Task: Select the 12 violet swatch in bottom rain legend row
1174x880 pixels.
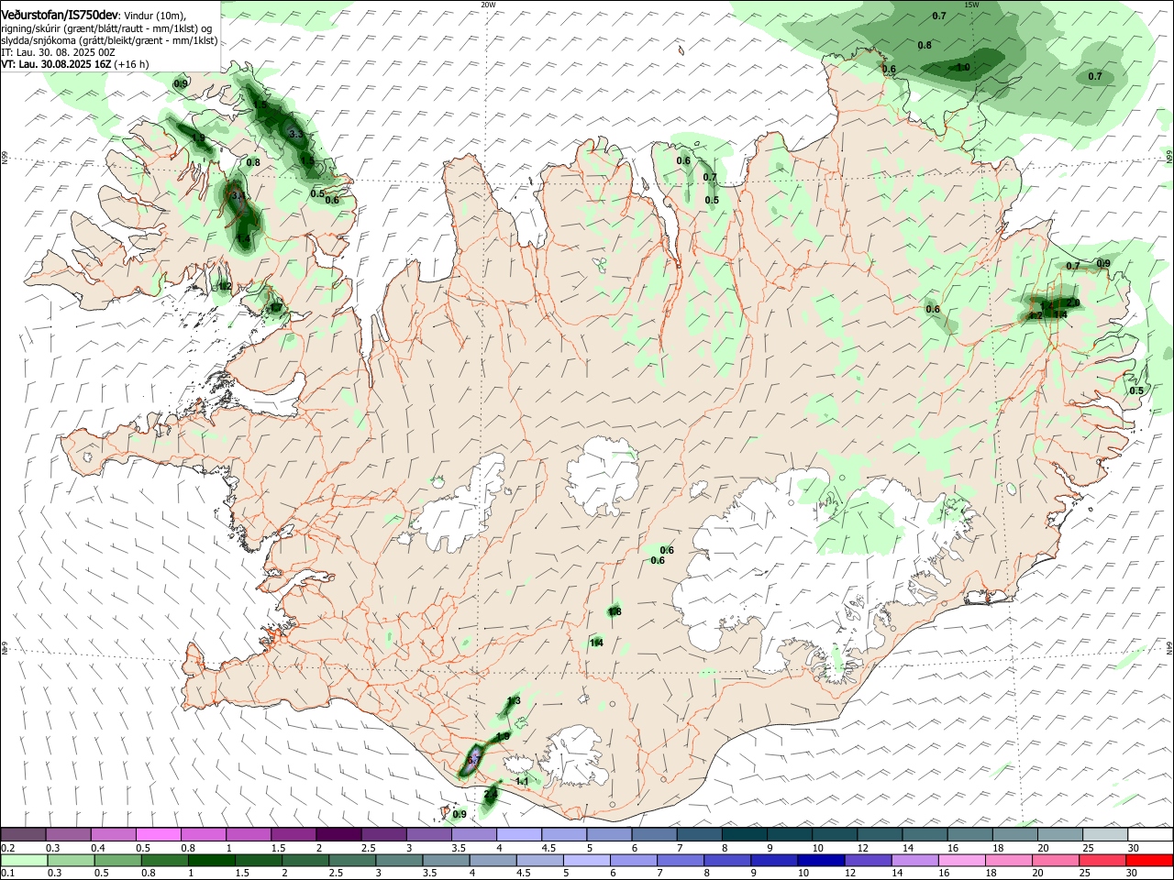Action: pyautogui.click(x=867, y=861)
